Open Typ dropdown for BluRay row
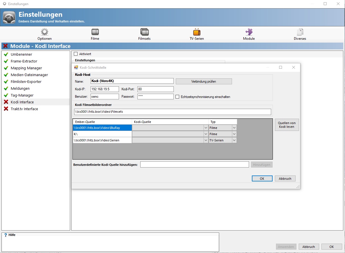 (x=234, y=128)
